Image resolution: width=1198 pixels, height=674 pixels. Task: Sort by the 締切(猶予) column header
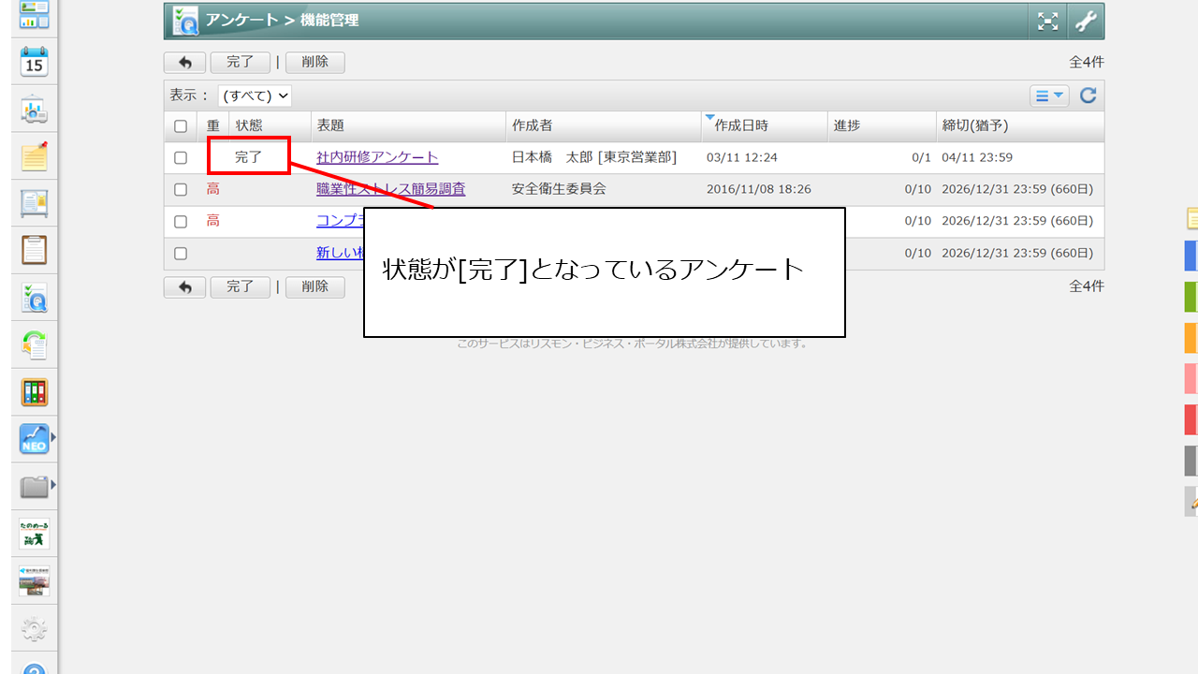pyautogui.click(x=1020, y=125)
